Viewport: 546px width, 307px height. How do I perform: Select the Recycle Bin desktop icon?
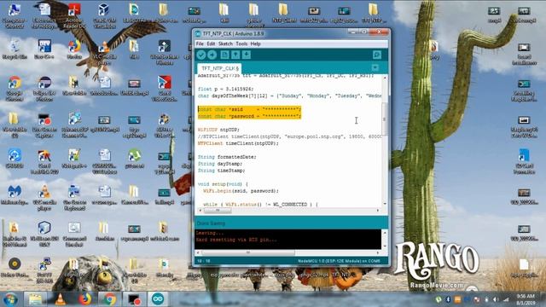coord(15,49)
